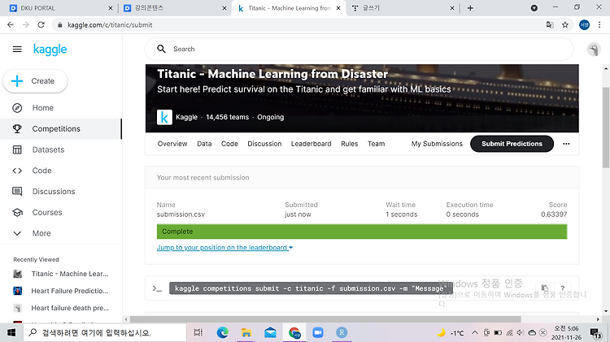Bookmark this page with star icon
This screenshot has height=342, width=610.
tap(565, 25)
